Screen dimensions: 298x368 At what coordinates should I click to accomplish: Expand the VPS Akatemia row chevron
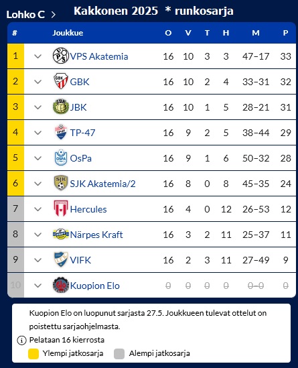(38, 56)
